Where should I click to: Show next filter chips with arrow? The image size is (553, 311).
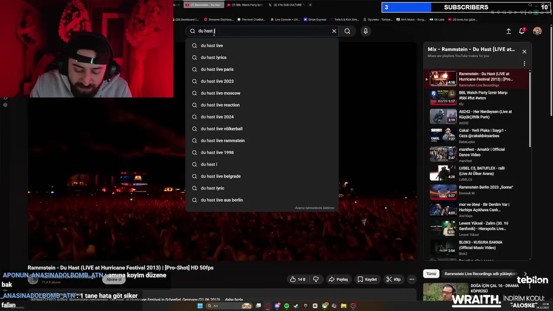tap(525, 274)
